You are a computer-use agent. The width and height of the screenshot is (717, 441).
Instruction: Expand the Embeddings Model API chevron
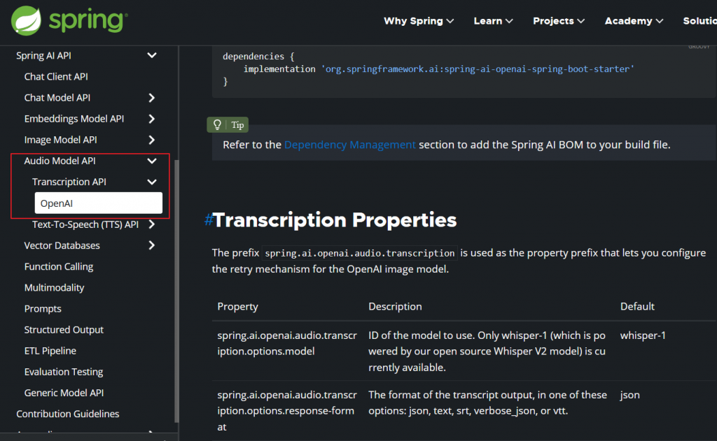point(152,119)
